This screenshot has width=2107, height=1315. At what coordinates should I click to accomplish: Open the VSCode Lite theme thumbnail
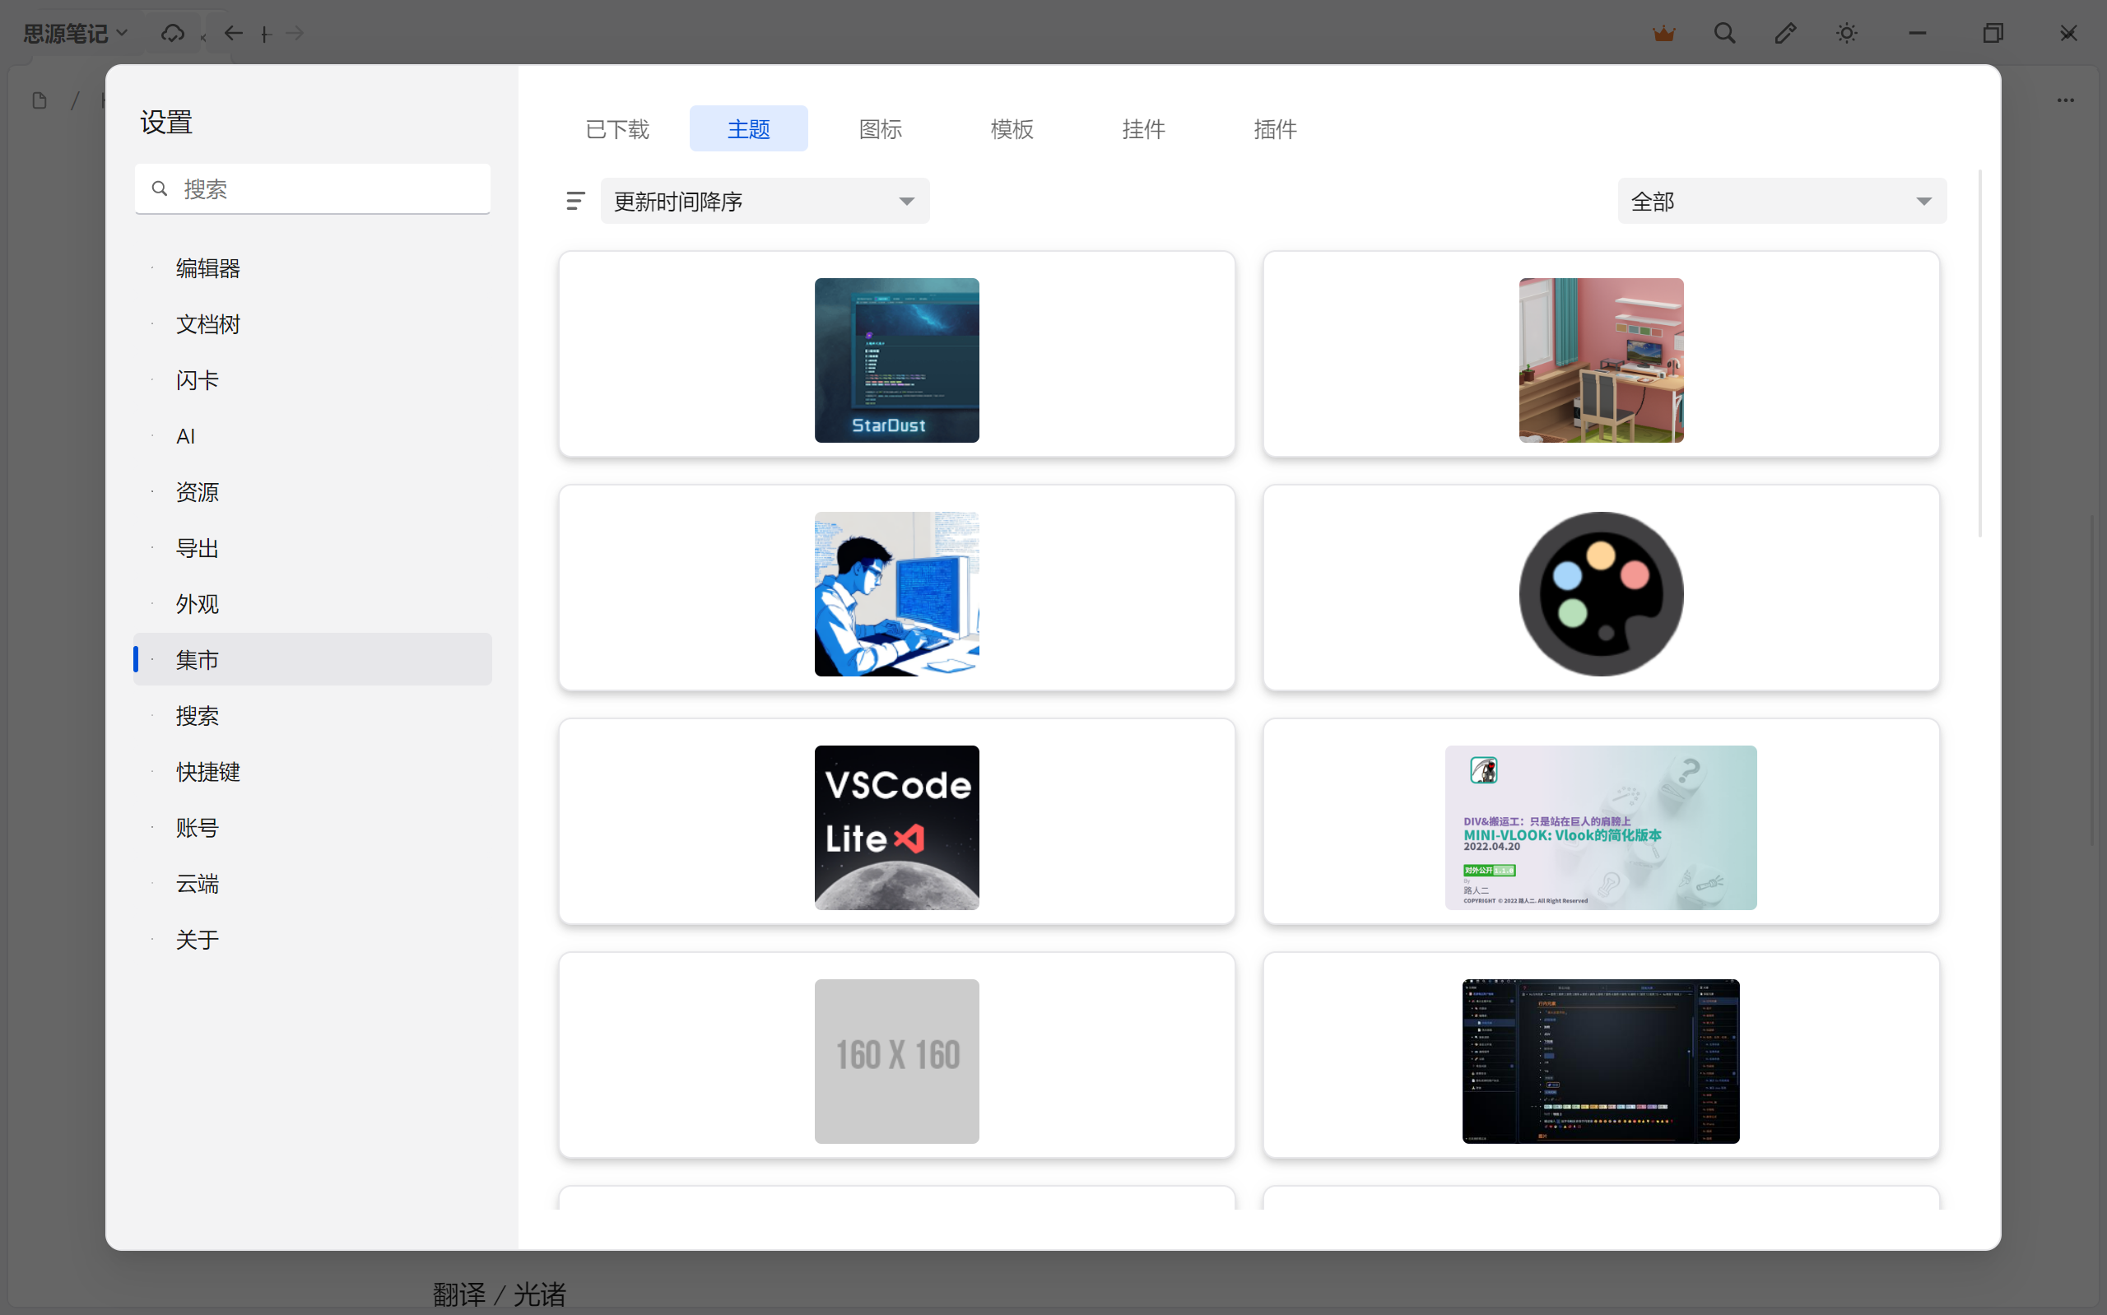point(896,827)
